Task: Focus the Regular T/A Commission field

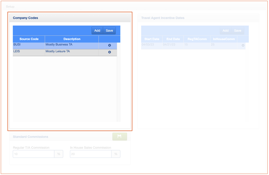Action: pyautogui.click(x=34, y=154)
